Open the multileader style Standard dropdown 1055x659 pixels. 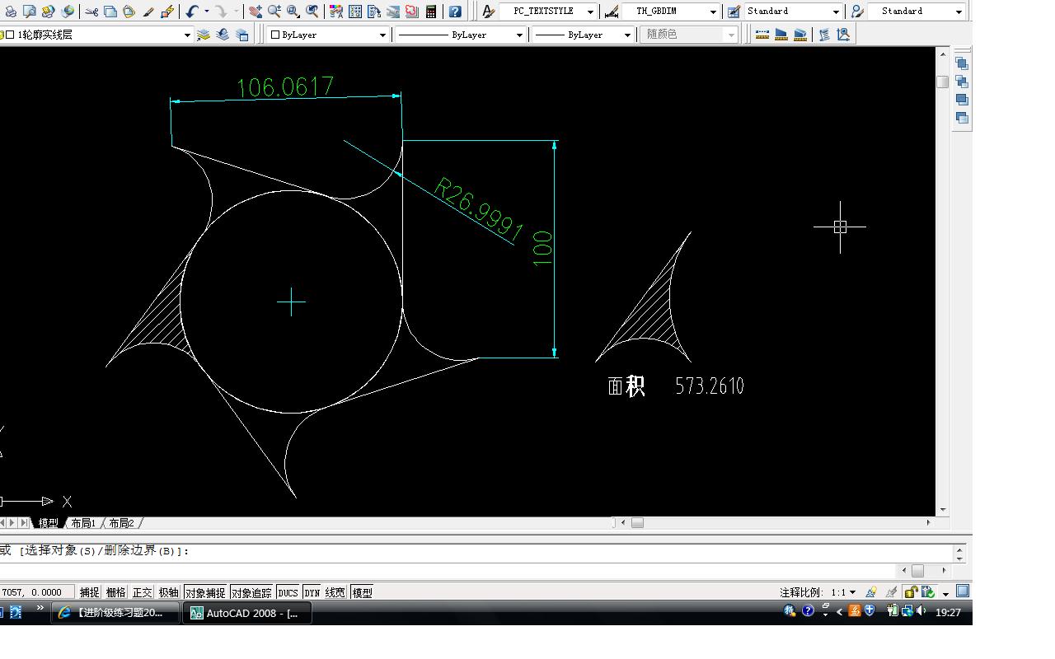click(917, 12)
